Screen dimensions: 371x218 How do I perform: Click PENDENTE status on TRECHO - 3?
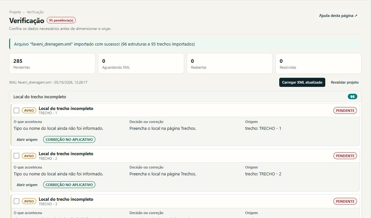[345, 201]
